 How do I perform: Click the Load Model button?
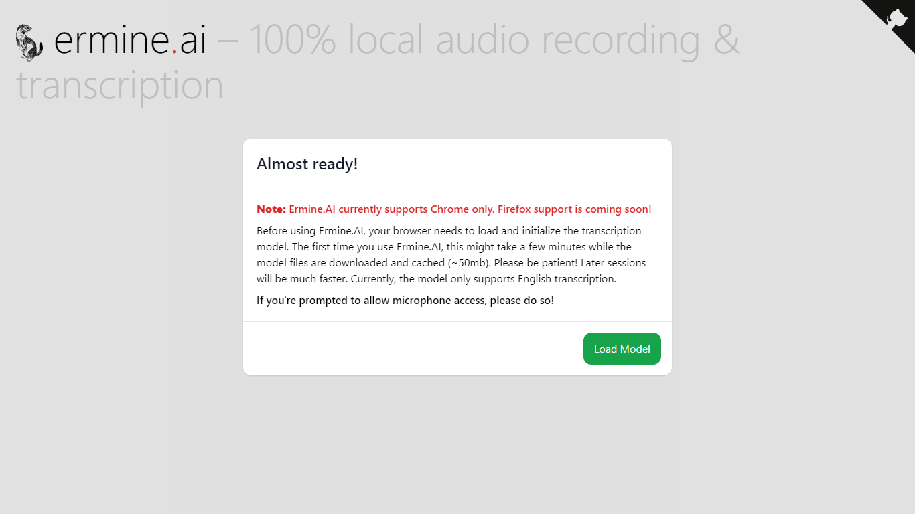point(622,349)
